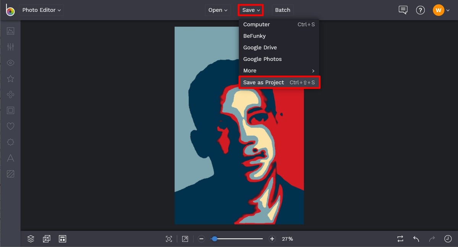458x247 pixels.
Task: Select the Touch Up eye icon
Action: point(10,63)
